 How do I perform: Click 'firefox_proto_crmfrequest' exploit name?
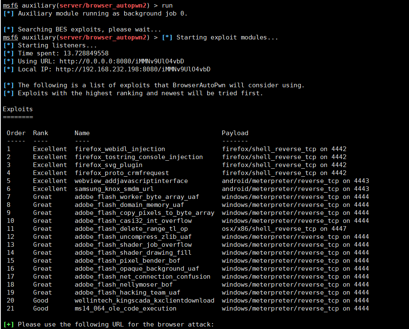pyautogui.click(x=122, y=173)
